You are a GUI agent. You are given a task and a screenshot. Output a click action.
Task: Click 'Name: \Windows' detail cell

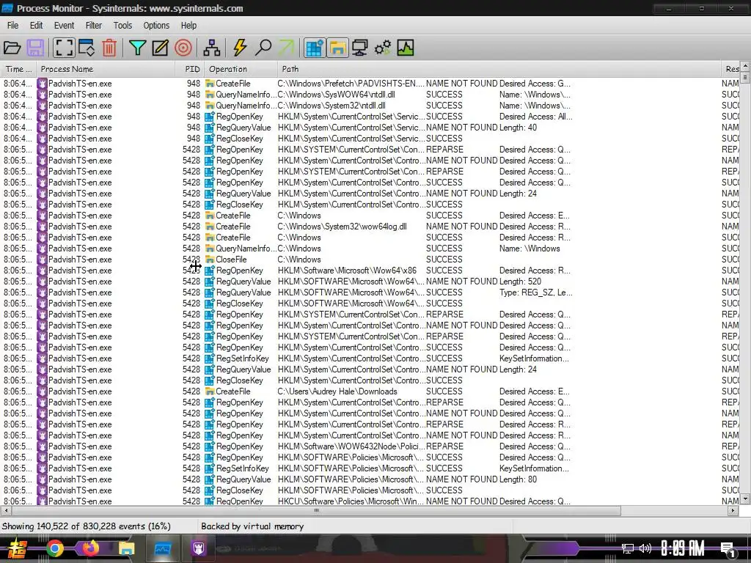(x=530, y=249)
